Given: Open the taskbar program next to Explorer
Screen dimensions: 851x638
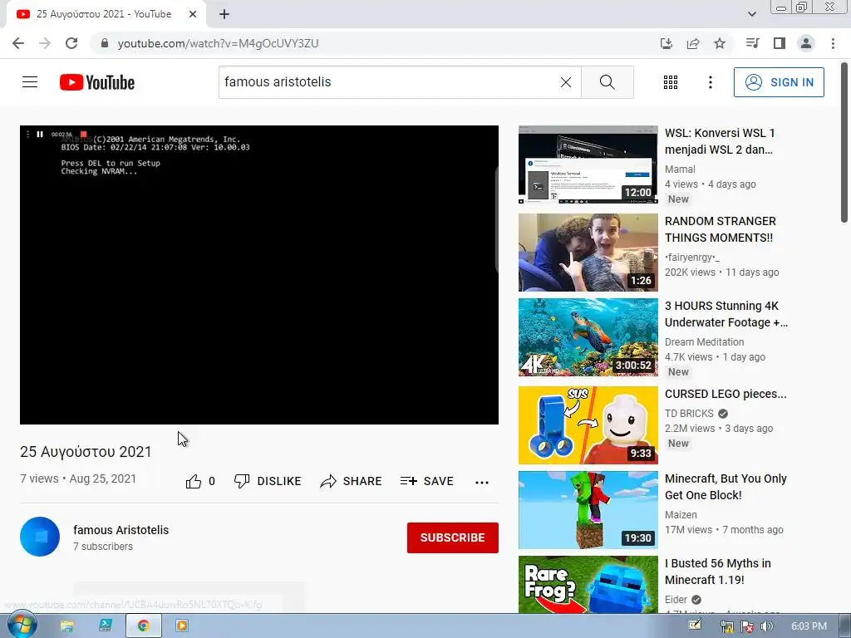Looking at the screenshot, I should click(106, 626).
